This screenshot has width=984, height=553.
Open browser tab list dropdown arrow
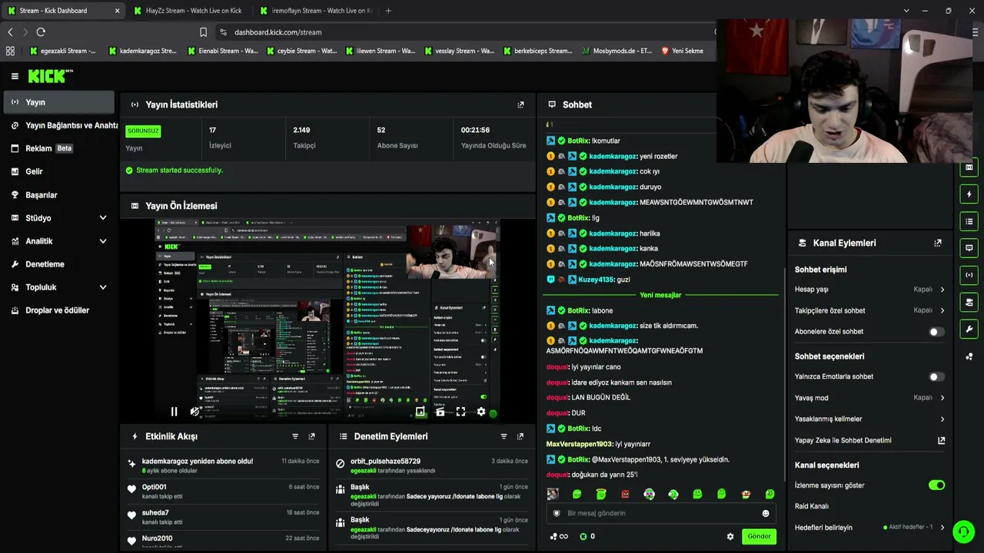pyautogui.click(x=906, y=11)
